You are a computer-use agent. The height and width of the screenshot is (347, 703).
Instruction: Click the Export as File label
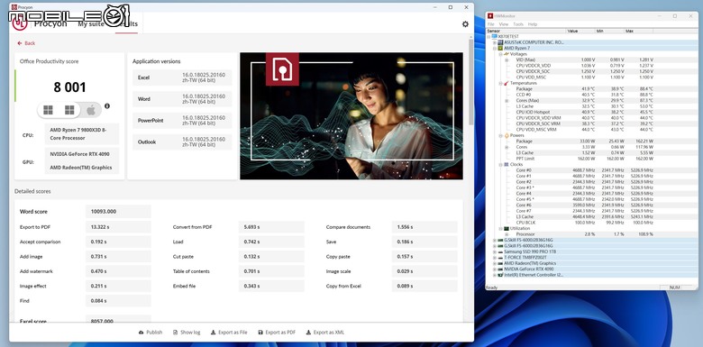(x=233, y=333)
